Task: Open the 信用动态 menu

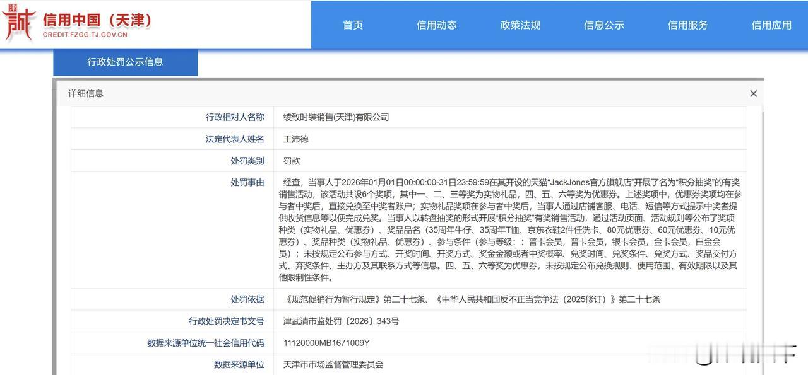Action: pyautogui.click(x=436, y=25)
